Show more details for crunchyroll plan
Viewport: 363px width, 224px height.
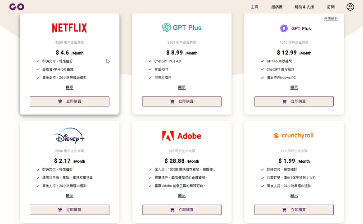[x=294, y=196]
